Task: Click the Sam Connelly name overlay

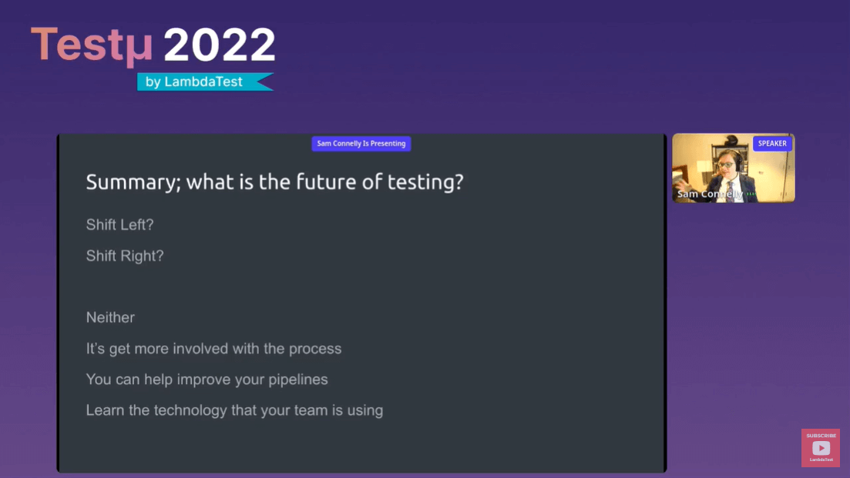Action: [x=711, y=195]
